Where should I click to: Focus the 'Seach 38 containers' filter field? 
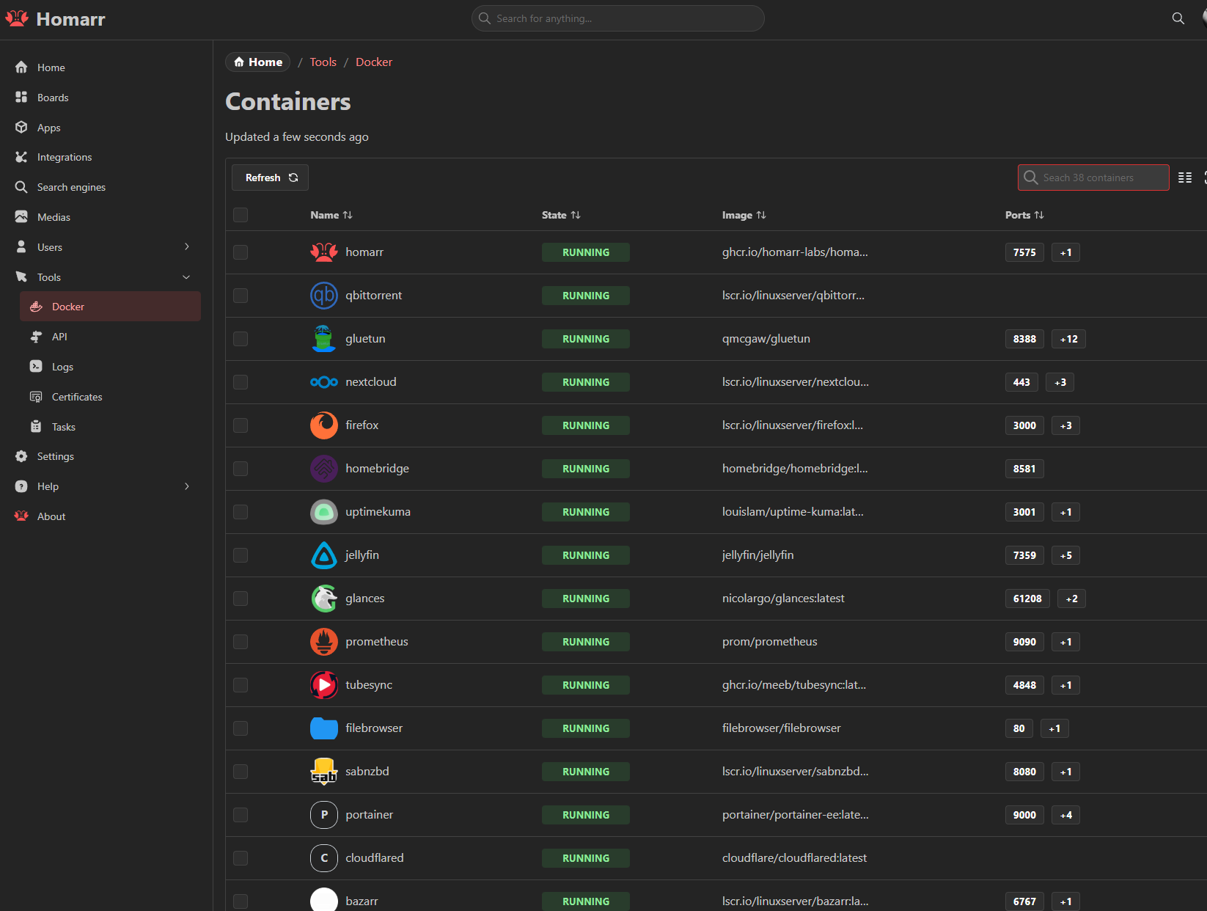pos(1093,178)
